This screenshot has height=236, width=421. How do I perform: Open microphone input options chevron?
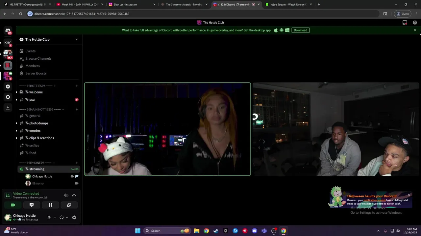click(55, 217)
